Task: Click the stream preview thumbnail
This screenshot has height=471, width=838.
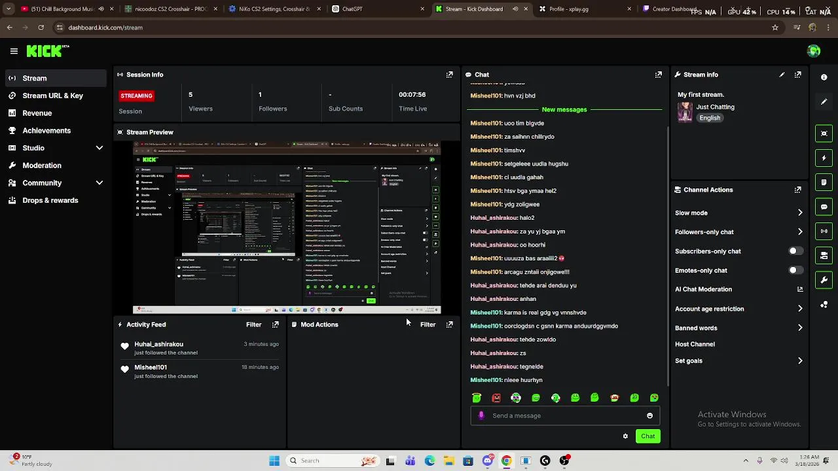Action: tap(287, 227)
